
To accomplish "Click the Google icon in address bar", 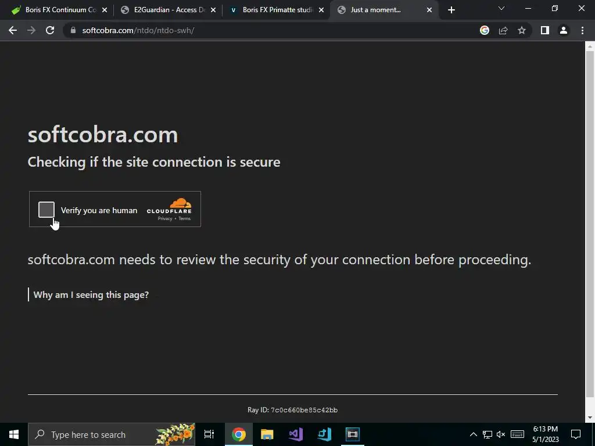I will point(485,30).
